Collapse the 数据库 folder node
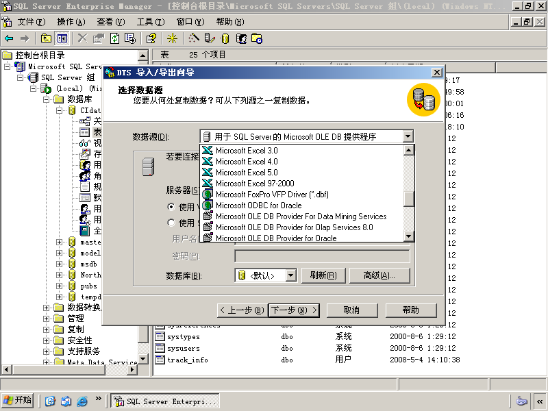This screenshot has height=411, width=548. [46, 99]
